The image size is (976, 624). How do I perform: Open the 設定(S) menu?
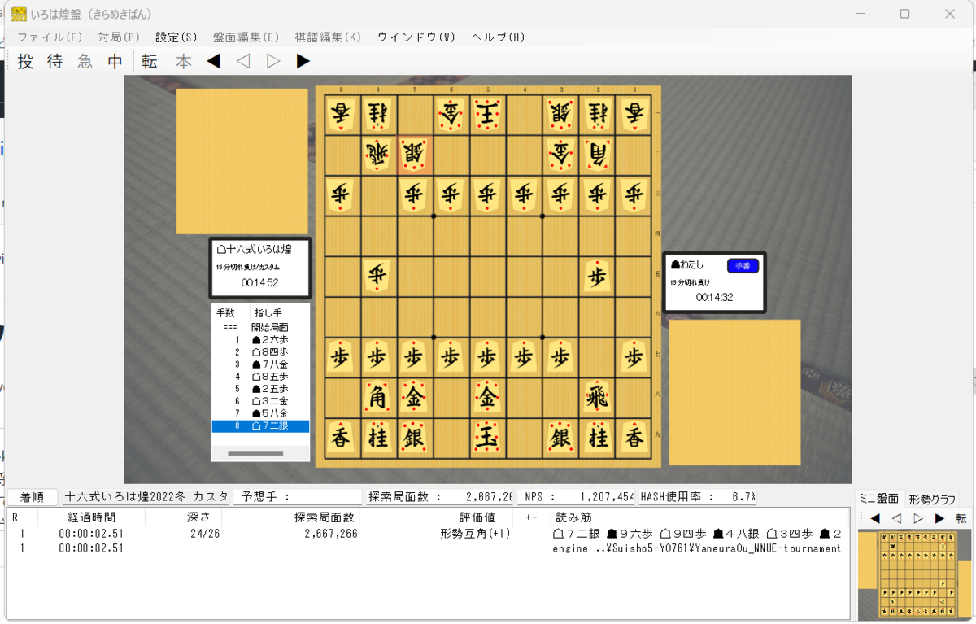(176, 37)
